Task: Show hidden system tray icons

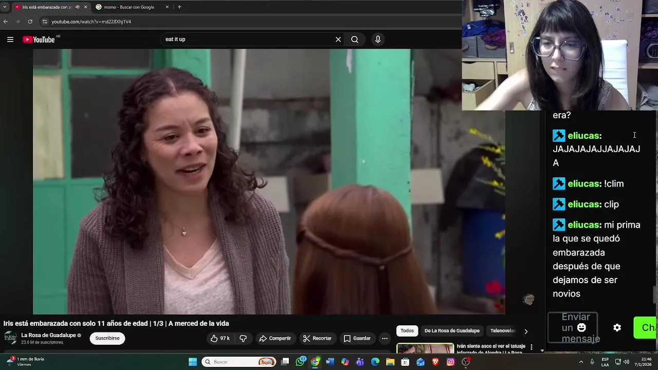Action: [x=581, y=362]
